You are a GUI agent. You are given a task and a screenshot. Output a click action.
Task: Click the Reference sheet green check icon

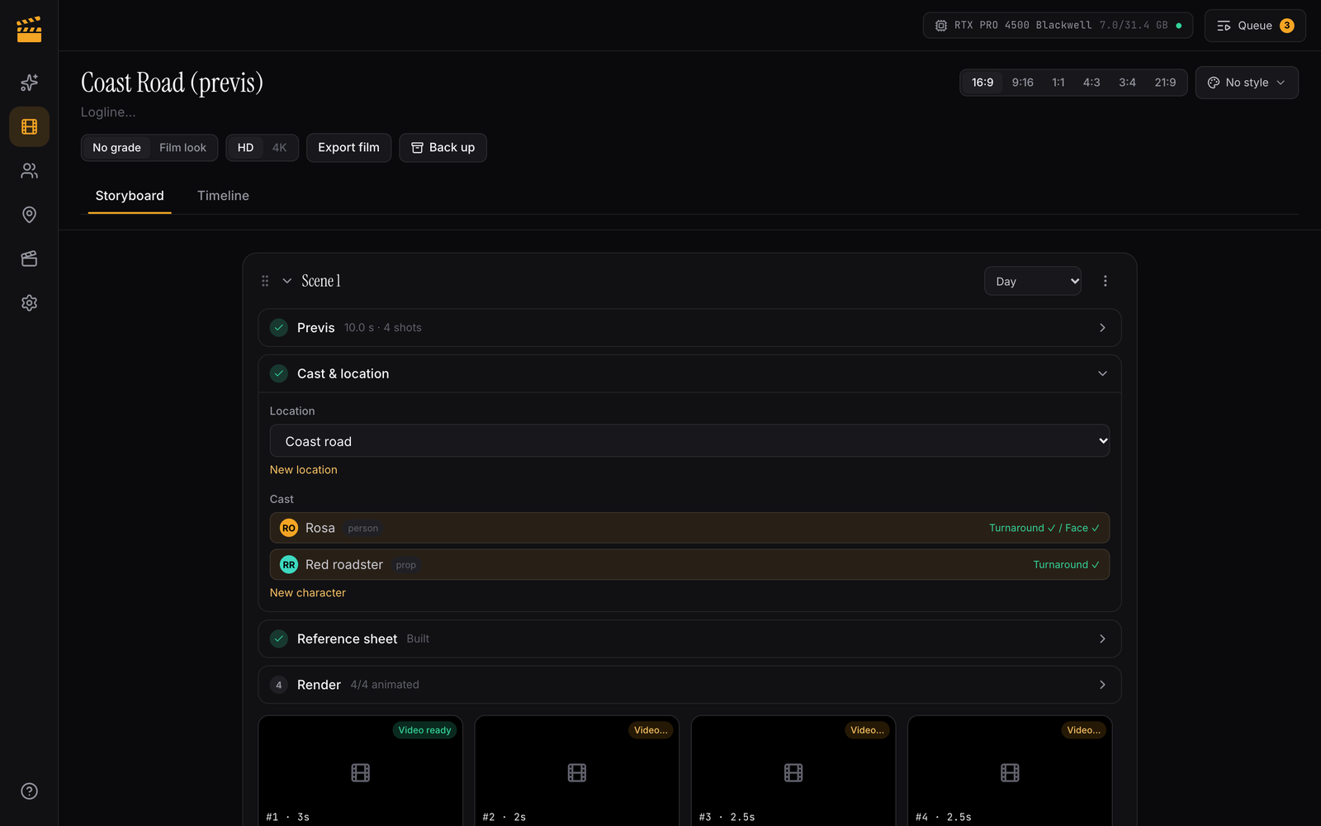point(279,638)
